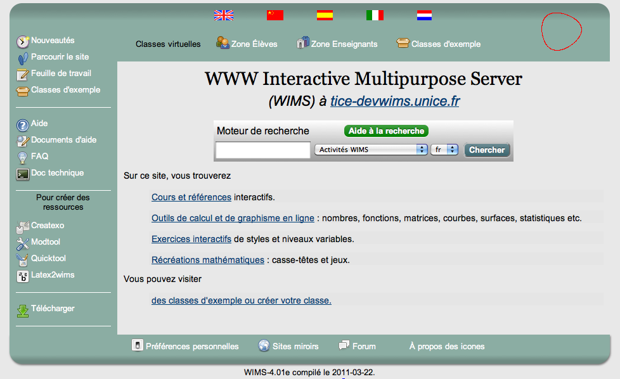Open the Activités WIMS search type dropdown

pos(371,150)
